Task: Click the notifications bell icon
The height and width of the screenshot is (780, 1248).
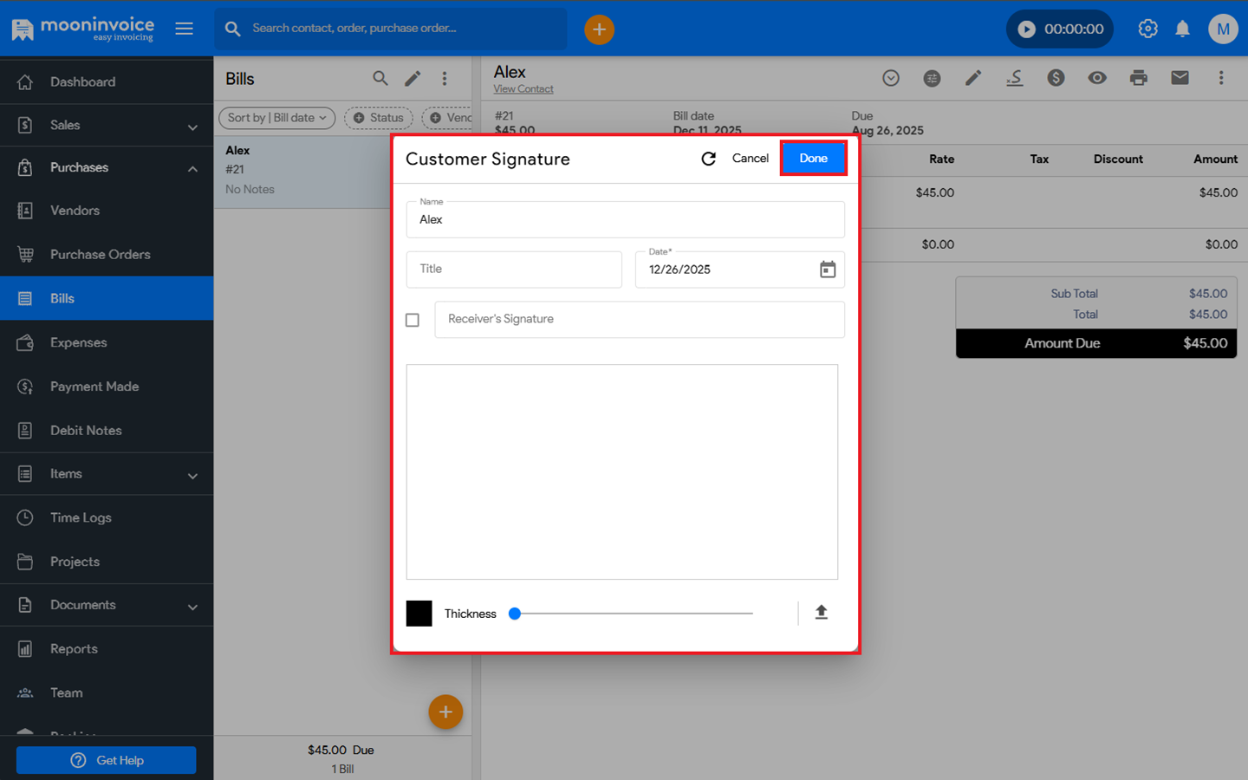Action: click(1182, 29)
